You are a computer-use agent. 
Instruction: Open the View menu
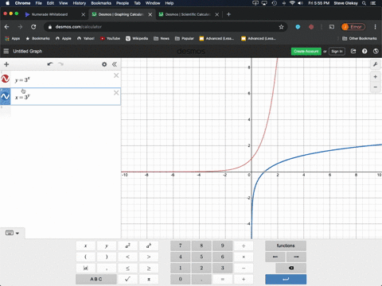click(63, 3)
